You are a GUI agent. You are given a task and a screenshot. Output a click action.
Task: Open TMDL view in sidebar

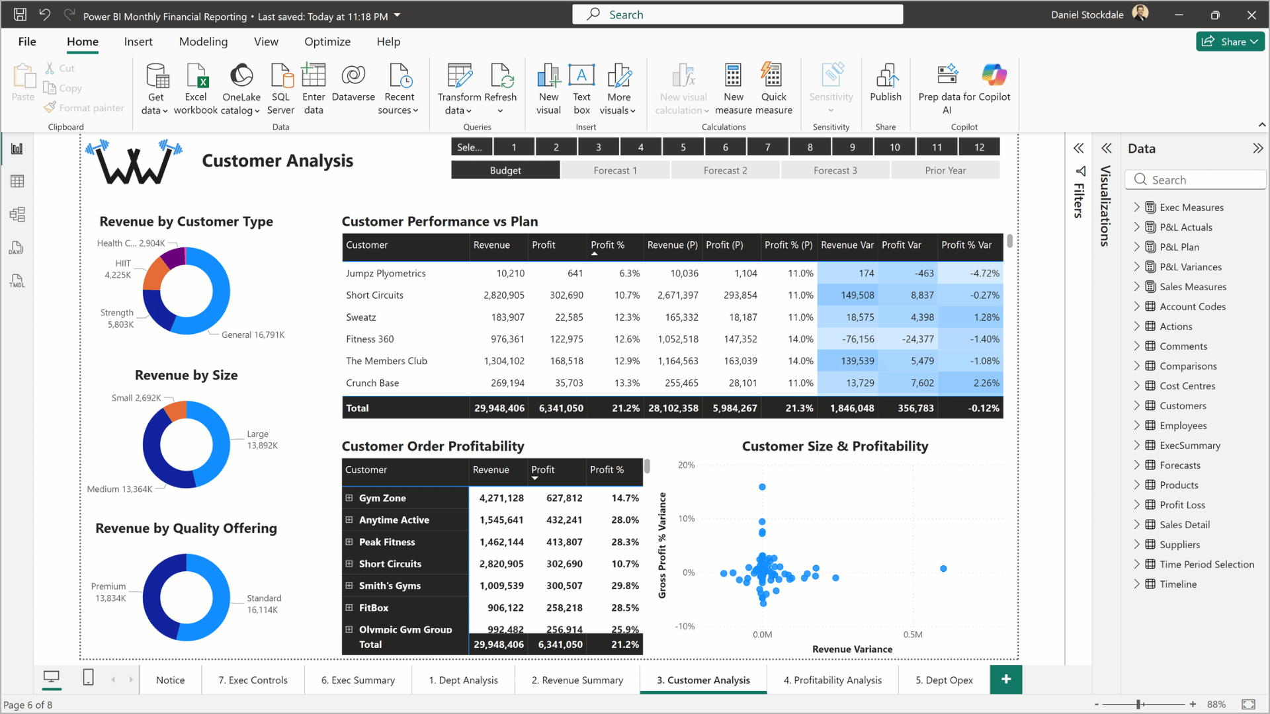[x=17, y=281]
